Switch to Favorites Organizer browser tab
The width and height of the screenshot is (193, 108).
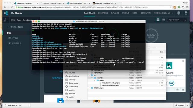(x=52, y=3)
